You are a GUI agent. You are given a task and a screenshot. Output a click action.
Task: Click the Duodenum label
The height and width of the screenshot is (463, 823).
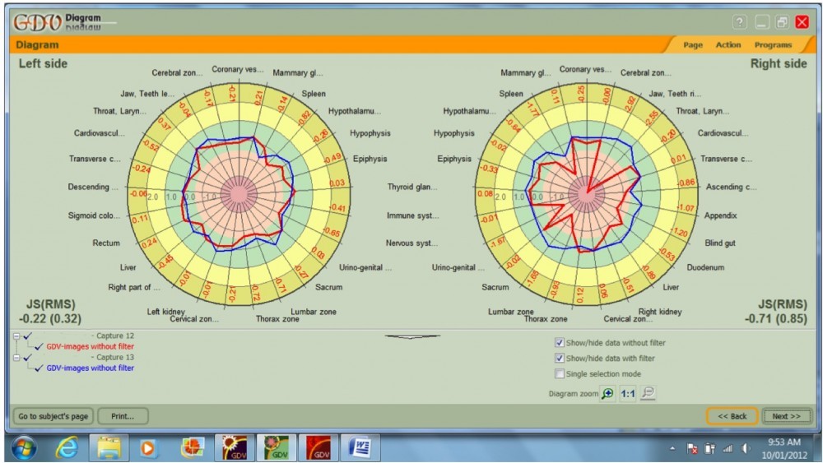pos(705,267)
